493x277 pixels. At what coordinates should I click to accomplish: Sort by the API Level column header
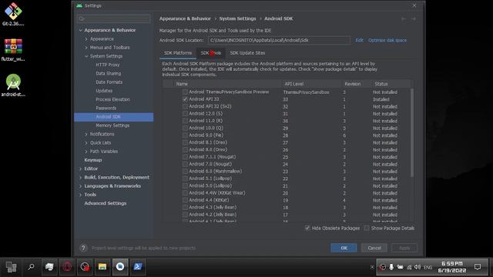294,84
